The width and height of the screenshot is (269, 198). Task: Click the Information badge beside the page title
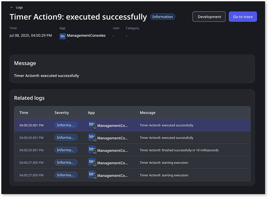162,16
